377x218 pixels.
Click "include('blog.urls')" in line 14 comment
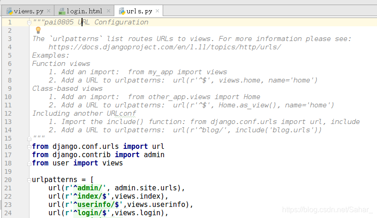[x=276, y=130]
